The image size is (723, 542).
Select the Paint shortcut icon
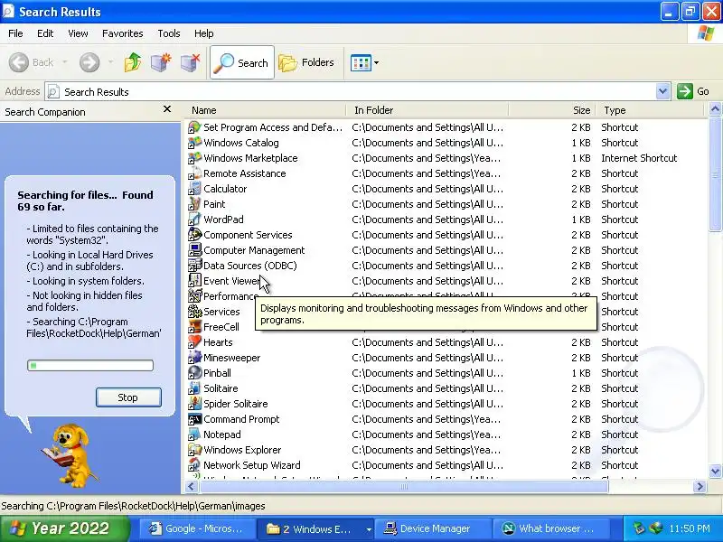pos(194,204)
